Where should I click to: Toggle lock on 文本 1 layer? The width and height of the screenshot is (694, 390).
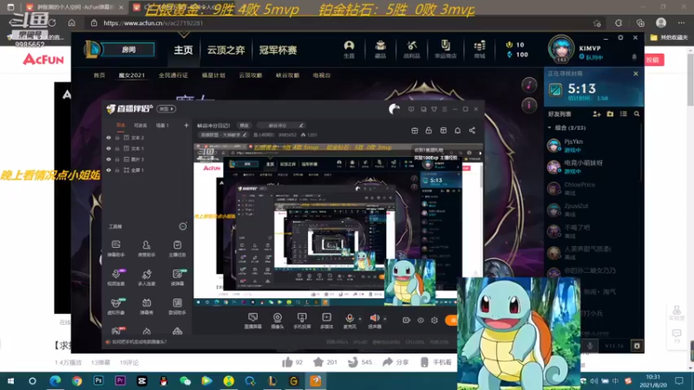point(117,148)
